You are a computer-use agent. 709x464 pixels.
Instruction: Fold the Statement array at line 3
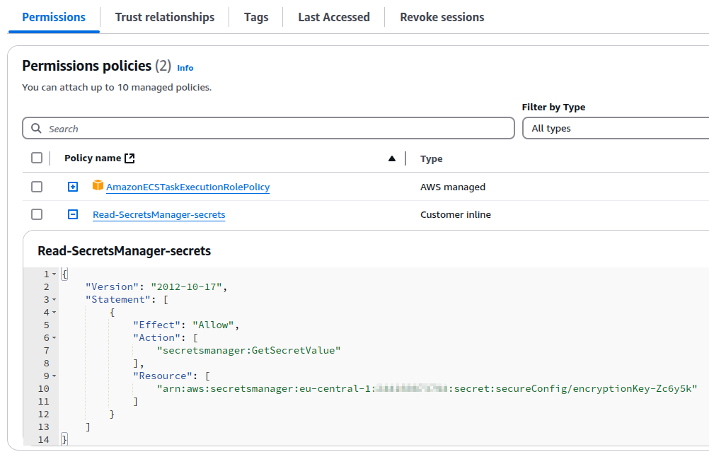point(54,299)
